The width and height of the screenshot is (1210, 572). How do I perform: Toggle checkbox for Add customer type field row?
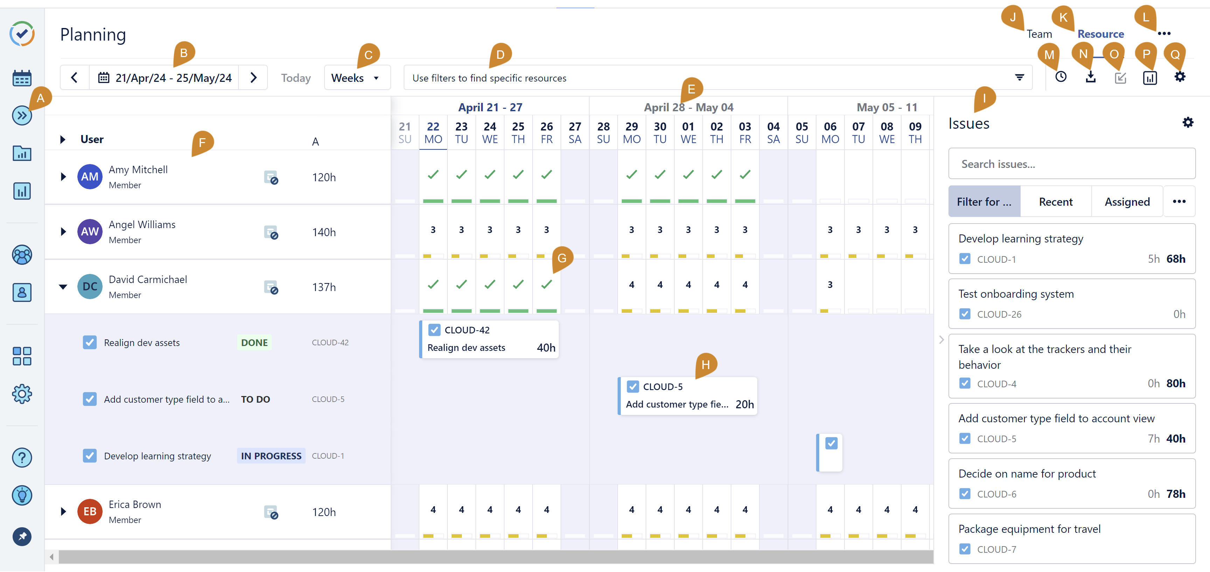click(x=90, y=399)
